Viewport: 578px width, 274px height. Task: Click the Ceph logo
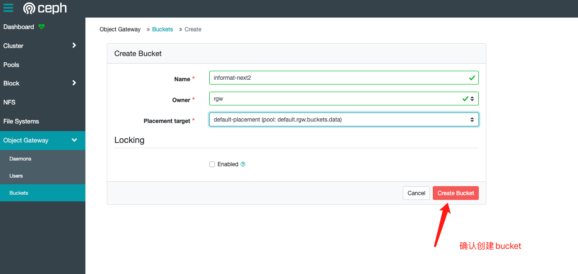click(x=45, y=8)
